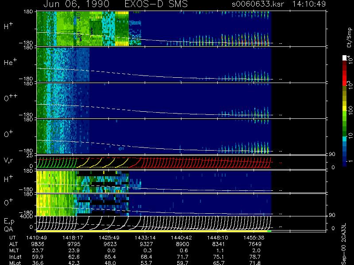
Task: Click the UT tick label '1418:17'
Action: 73,238
